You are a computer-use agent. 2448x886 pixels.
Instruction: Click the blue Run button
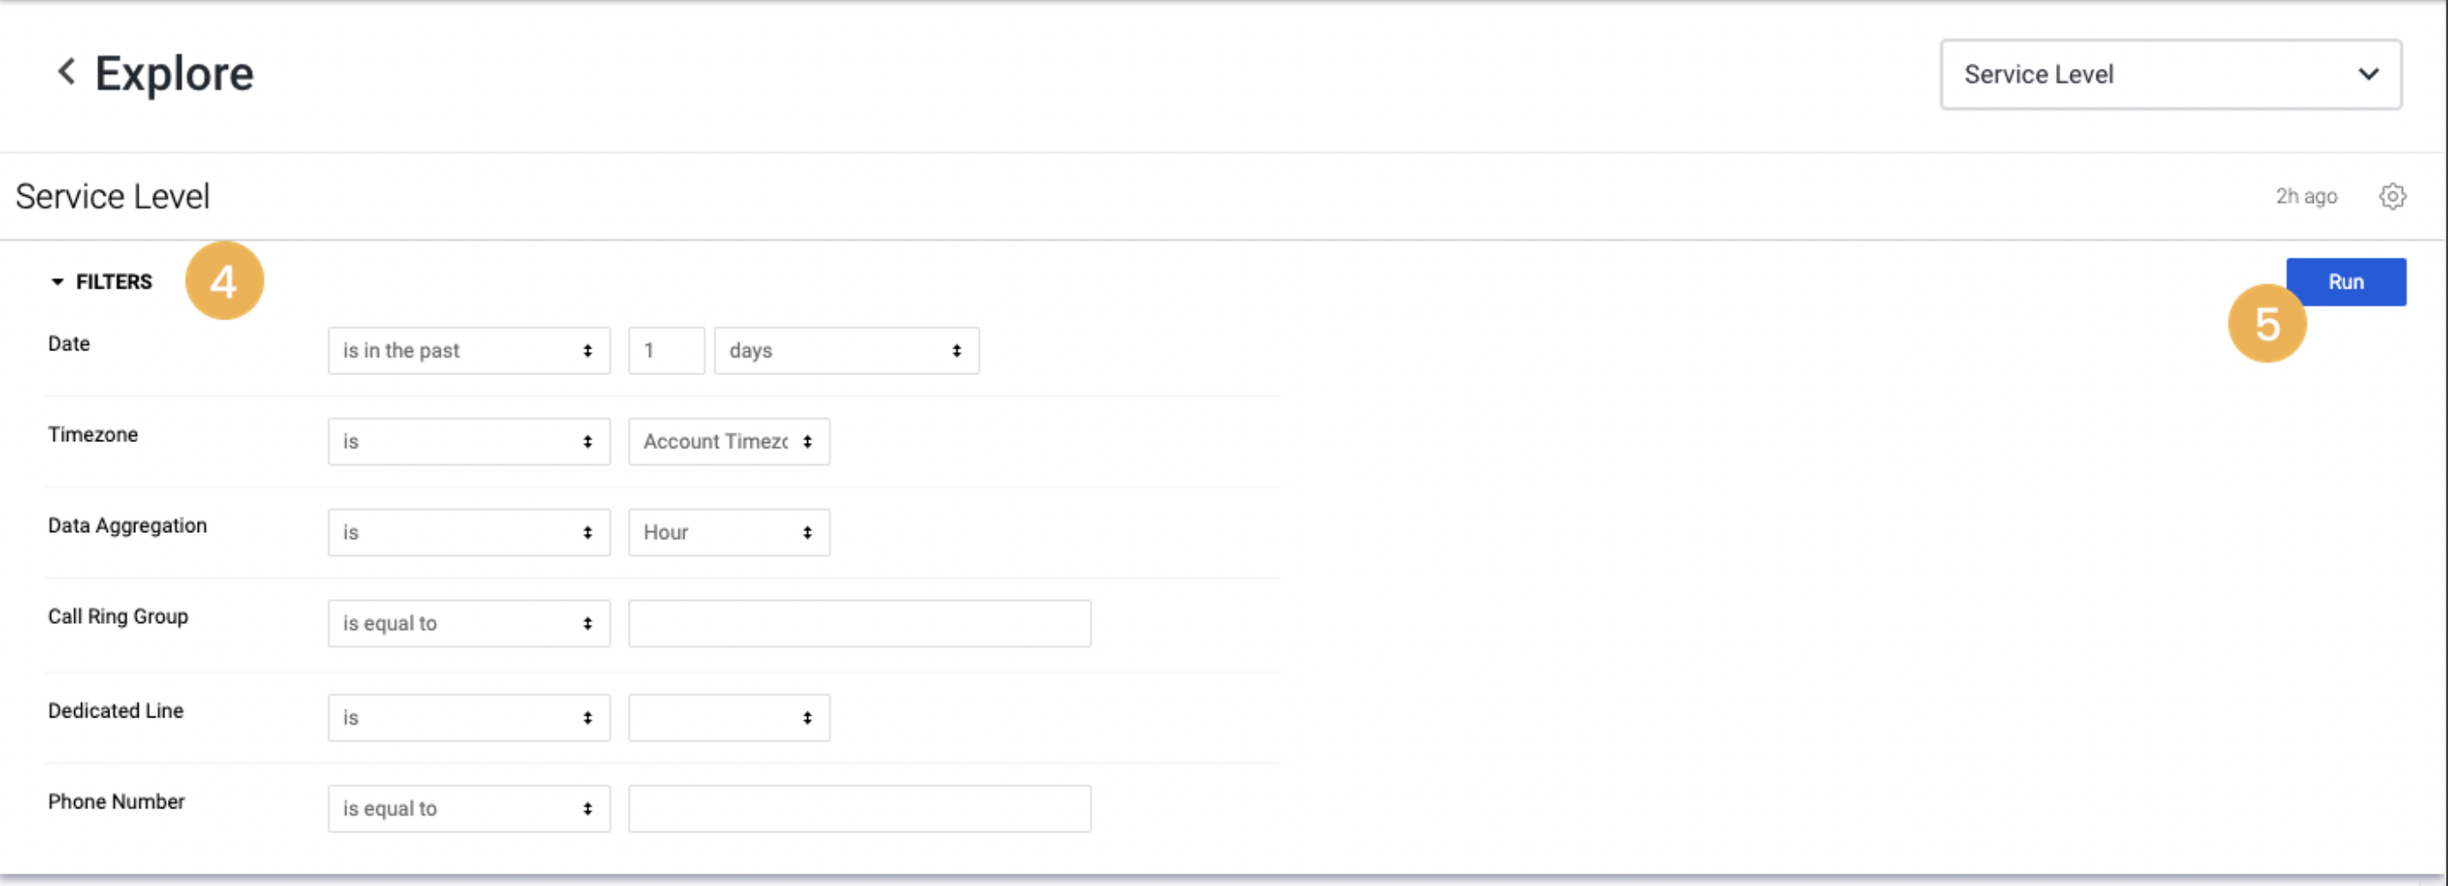[x=2346, y=282]
